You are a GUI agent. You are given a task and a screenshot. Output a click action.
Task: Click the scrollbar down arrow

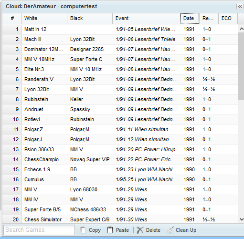click(242, 219)
